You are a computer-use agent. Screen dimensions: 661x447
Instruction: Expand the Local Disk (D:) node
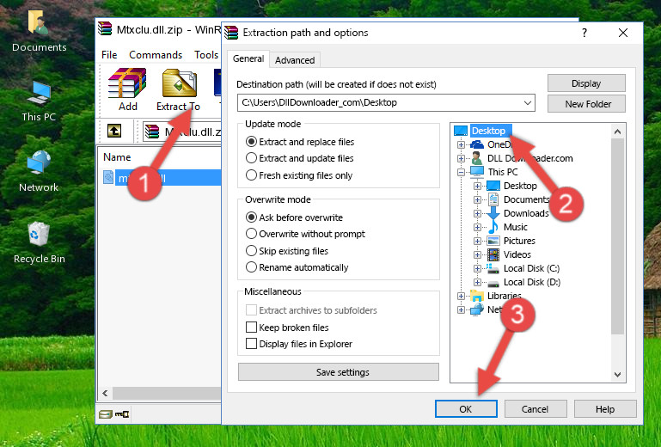[477, 282]
